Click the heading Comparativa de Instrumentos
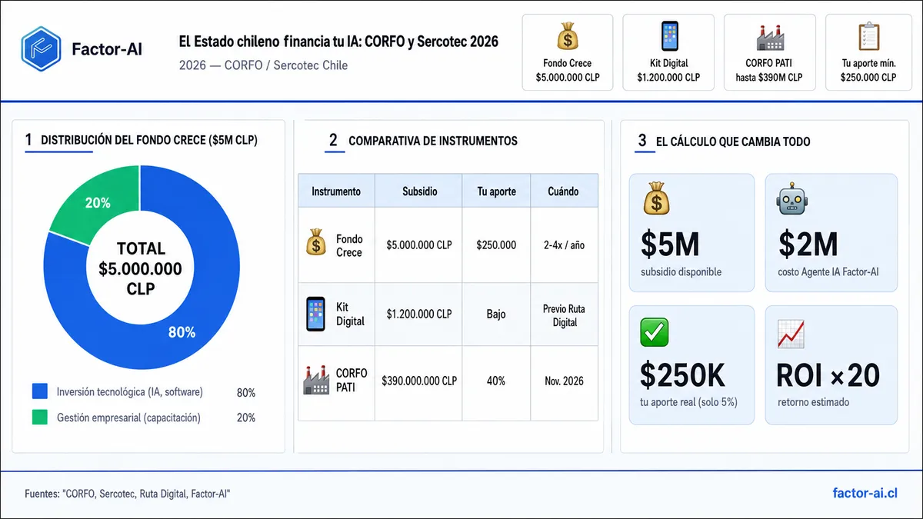The image size is (923, 519). [x=433, y=141]
